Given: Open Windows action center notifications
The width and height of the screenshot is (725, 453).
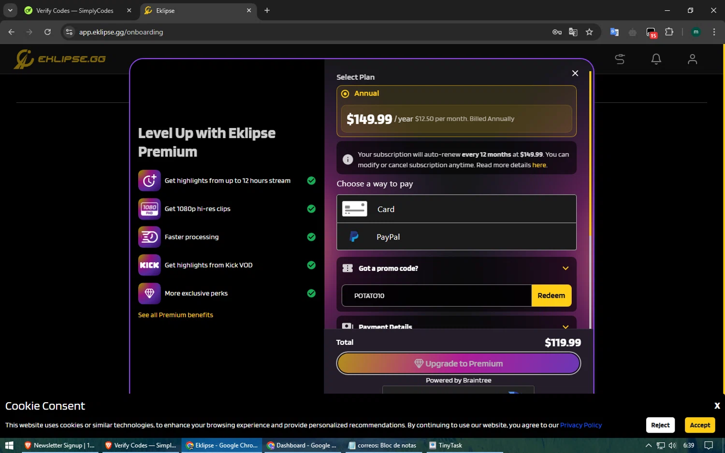Looking at the screenshot, I should 709,445.
